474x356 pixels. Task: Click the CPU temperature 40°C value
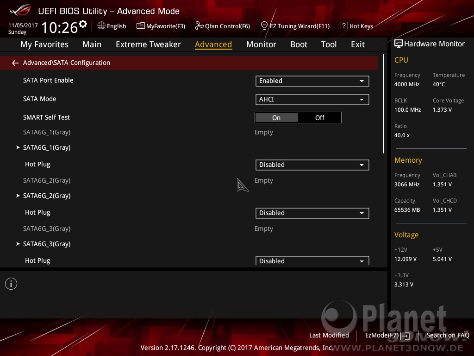tap(439, 84)
